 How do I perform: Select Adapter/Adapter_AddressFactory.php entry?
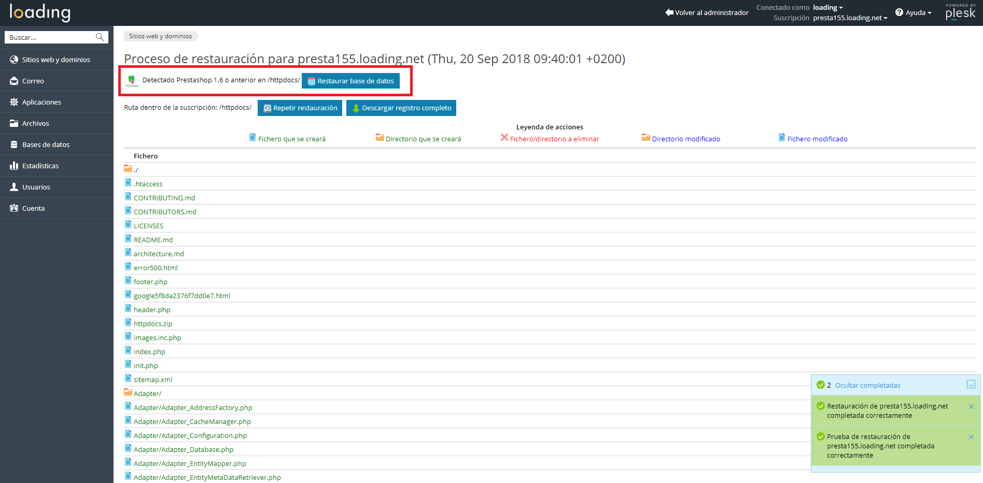point(193,407)
